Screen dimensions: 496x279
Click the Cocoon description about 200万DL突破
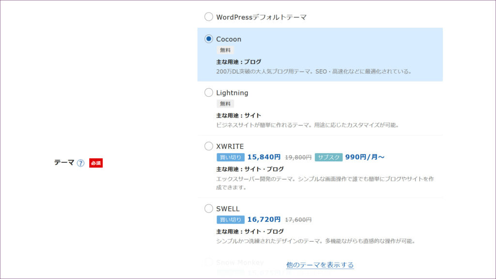pos(314,71)
